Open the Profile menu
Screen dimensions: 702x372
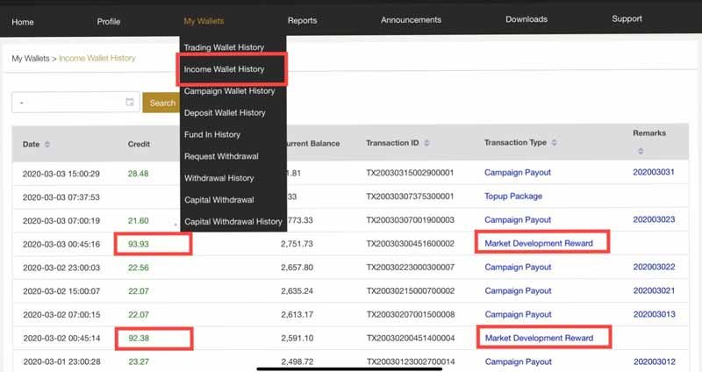[108, 21]
